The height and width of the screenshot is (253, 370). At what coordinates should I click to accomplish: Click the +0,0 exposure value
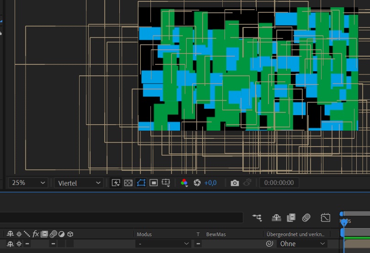tap(210, 183)
